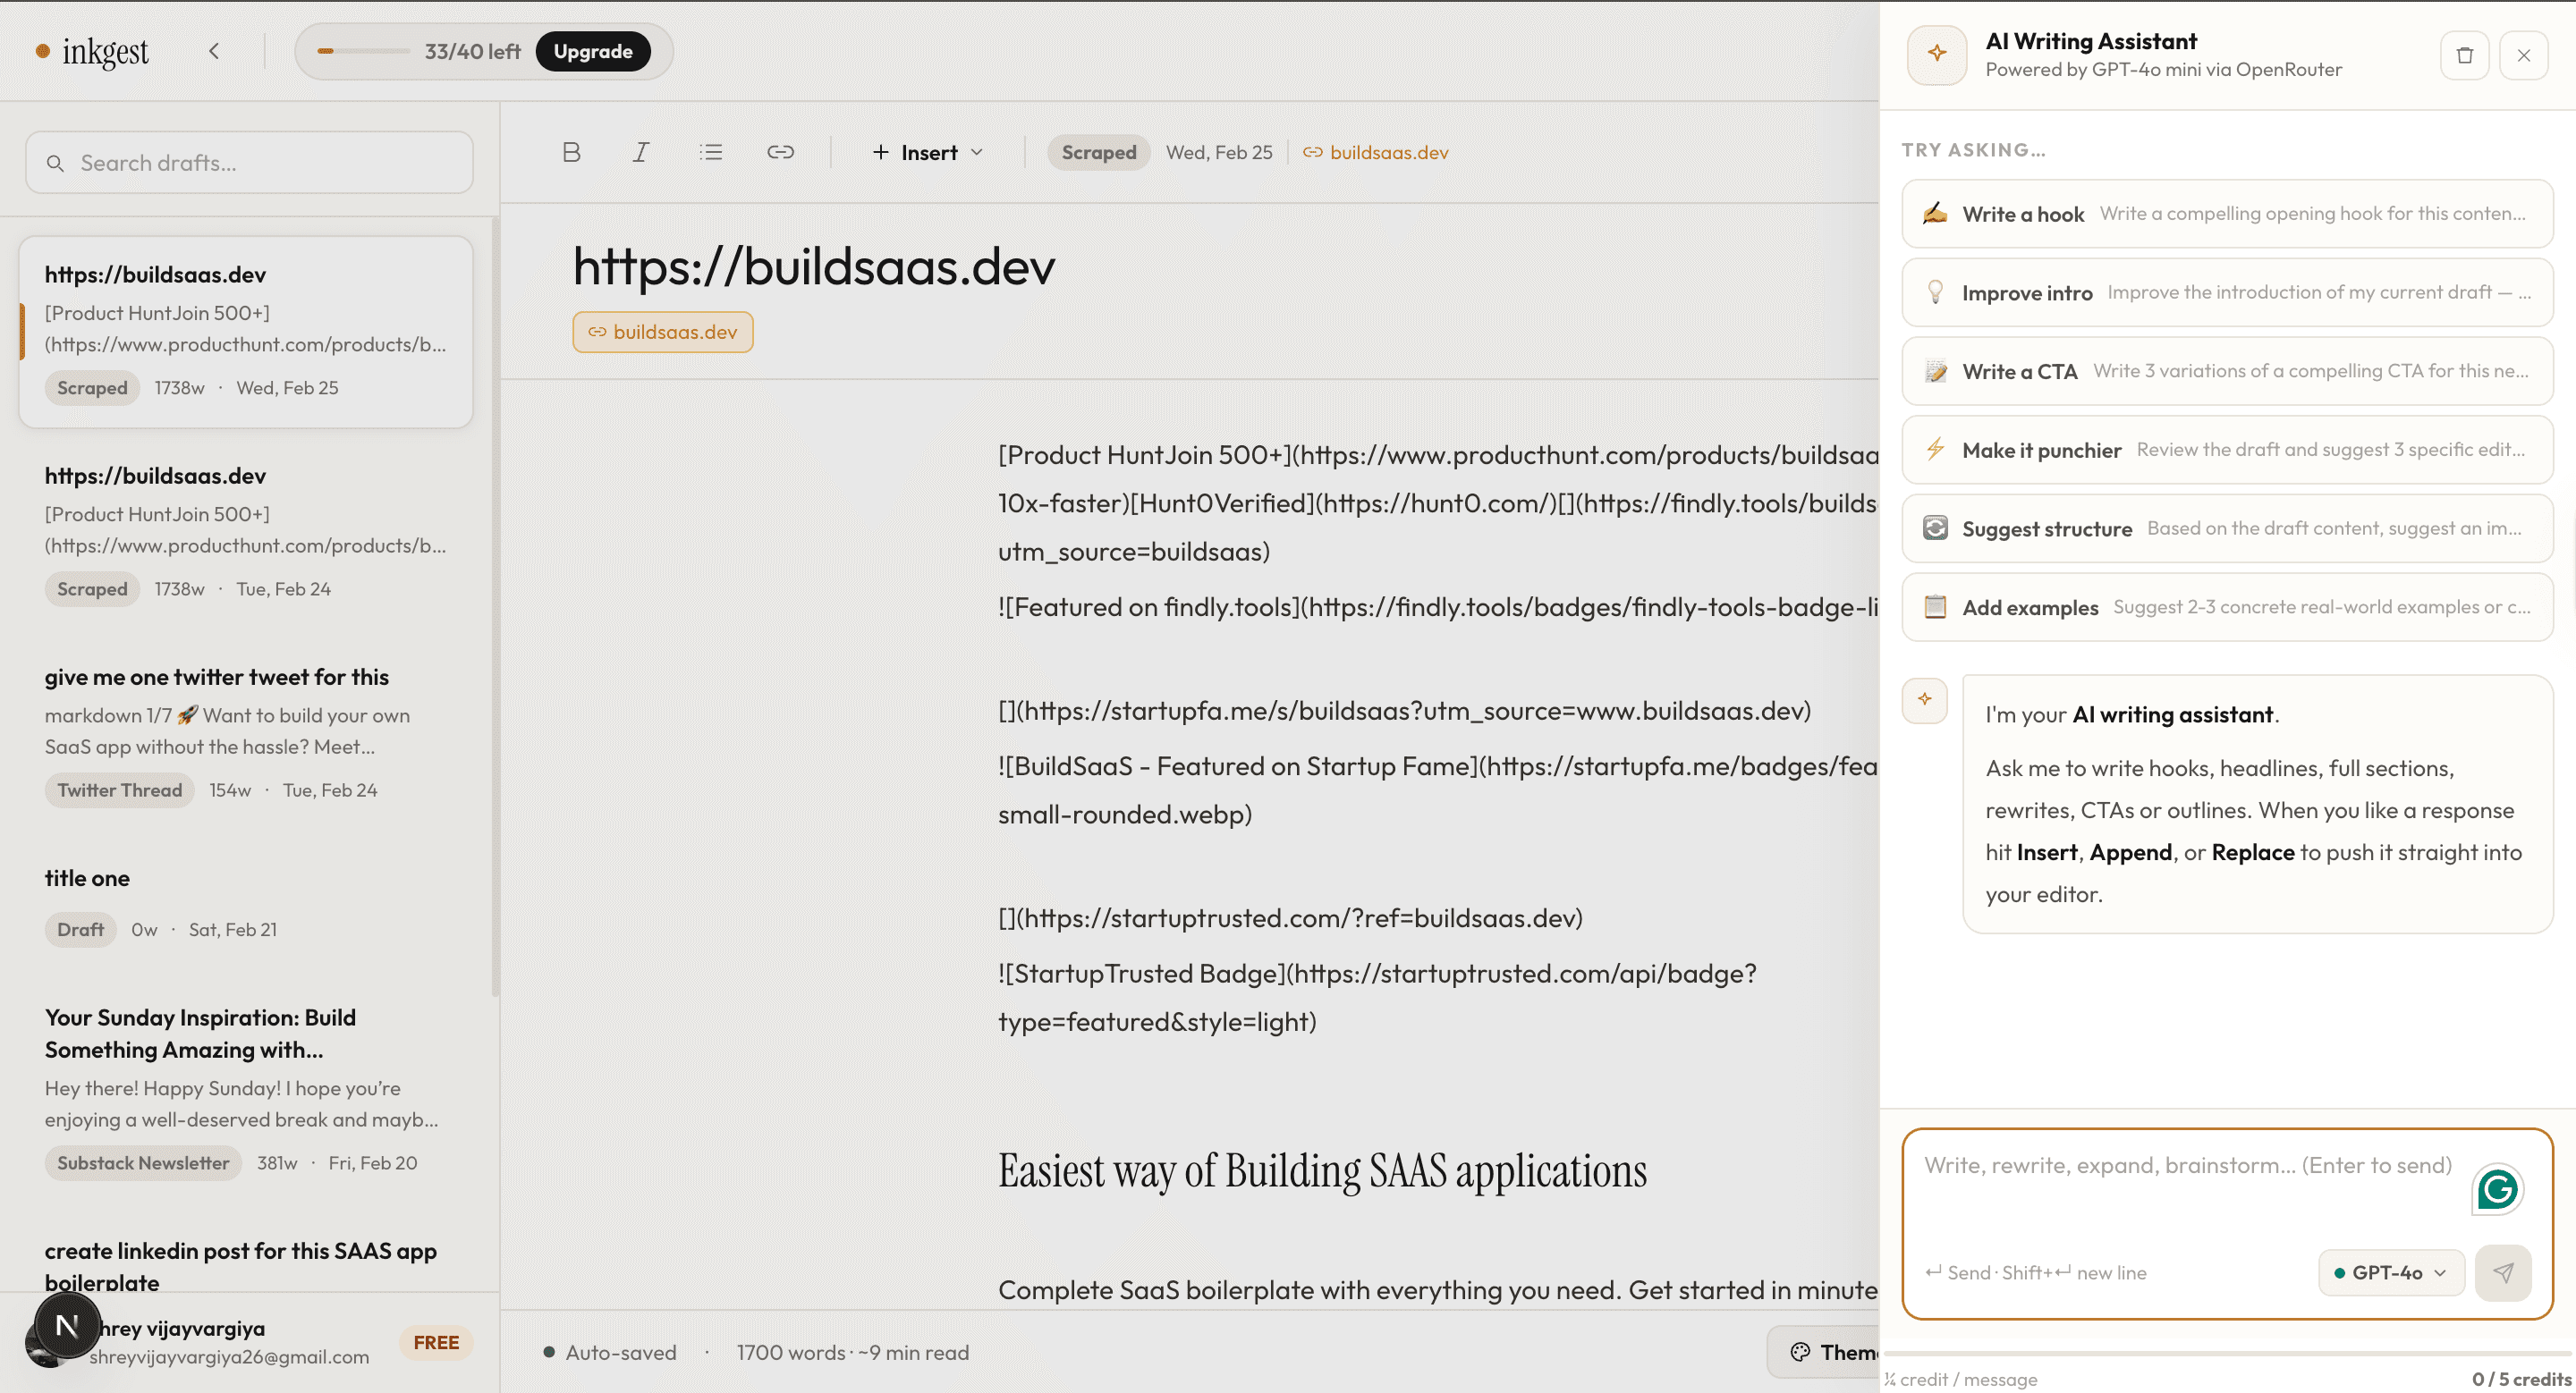Click the bulleted list icon

(x=710, y=152)
